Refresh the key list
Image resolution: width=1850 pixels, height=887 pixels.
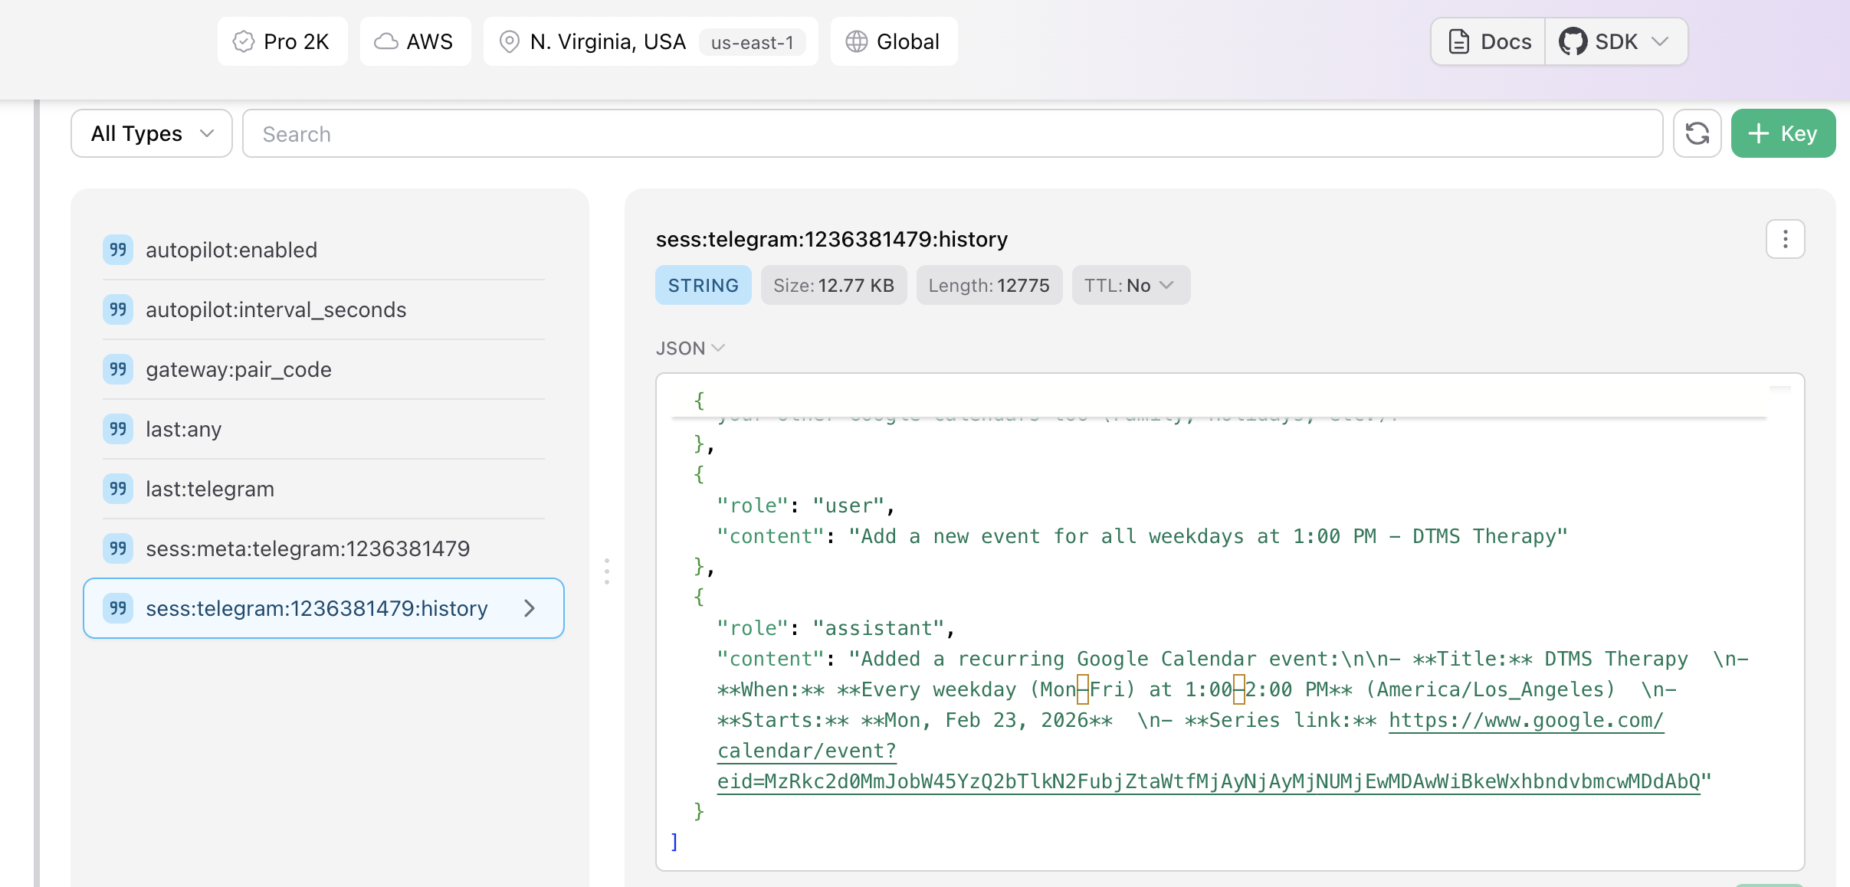(x=1697, y=133)
